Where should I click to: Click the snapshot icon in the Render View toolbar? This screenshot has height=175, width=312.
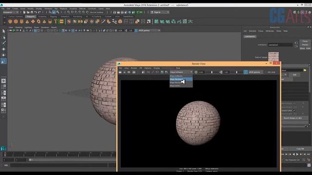pos(129,72)
